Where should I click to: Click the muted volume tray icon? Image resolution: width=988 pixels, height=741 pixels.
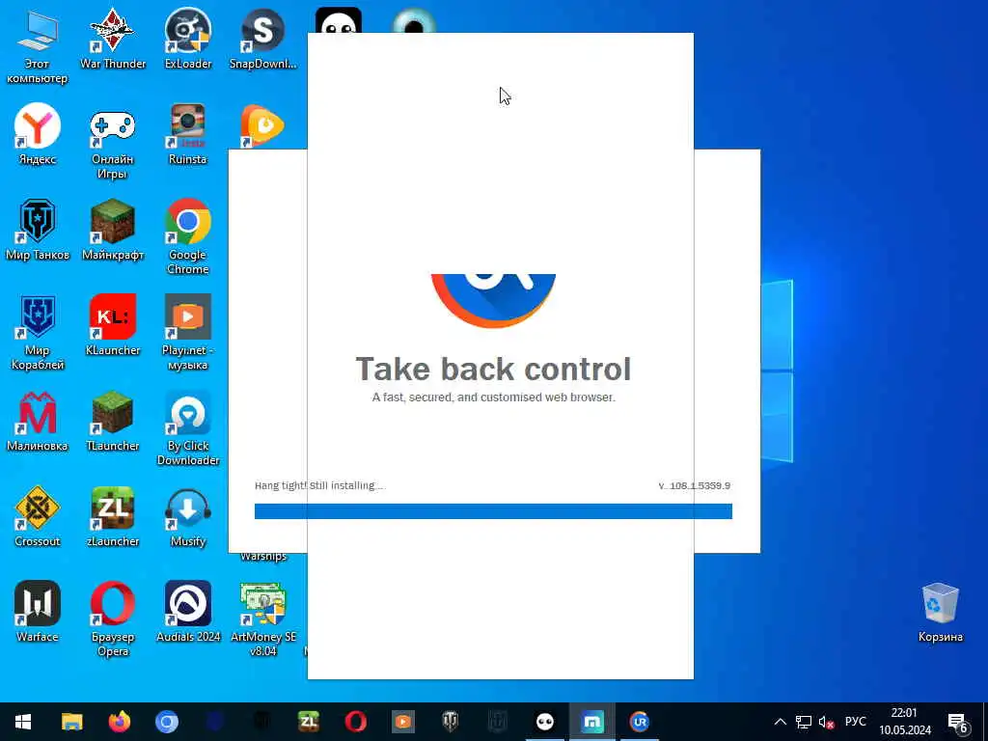(826, 722)
